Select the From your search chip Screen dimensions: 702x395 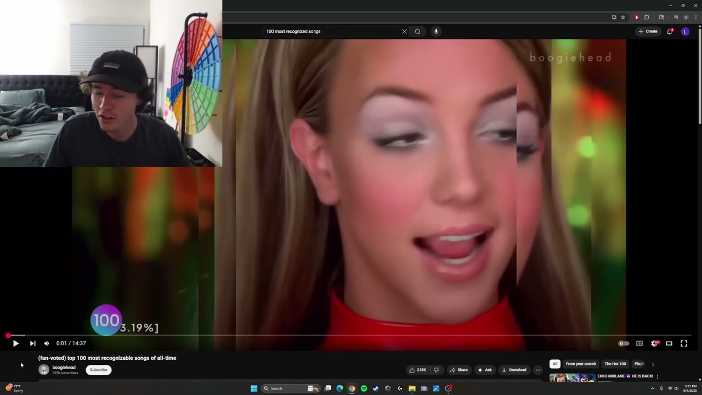pos(581,364)
